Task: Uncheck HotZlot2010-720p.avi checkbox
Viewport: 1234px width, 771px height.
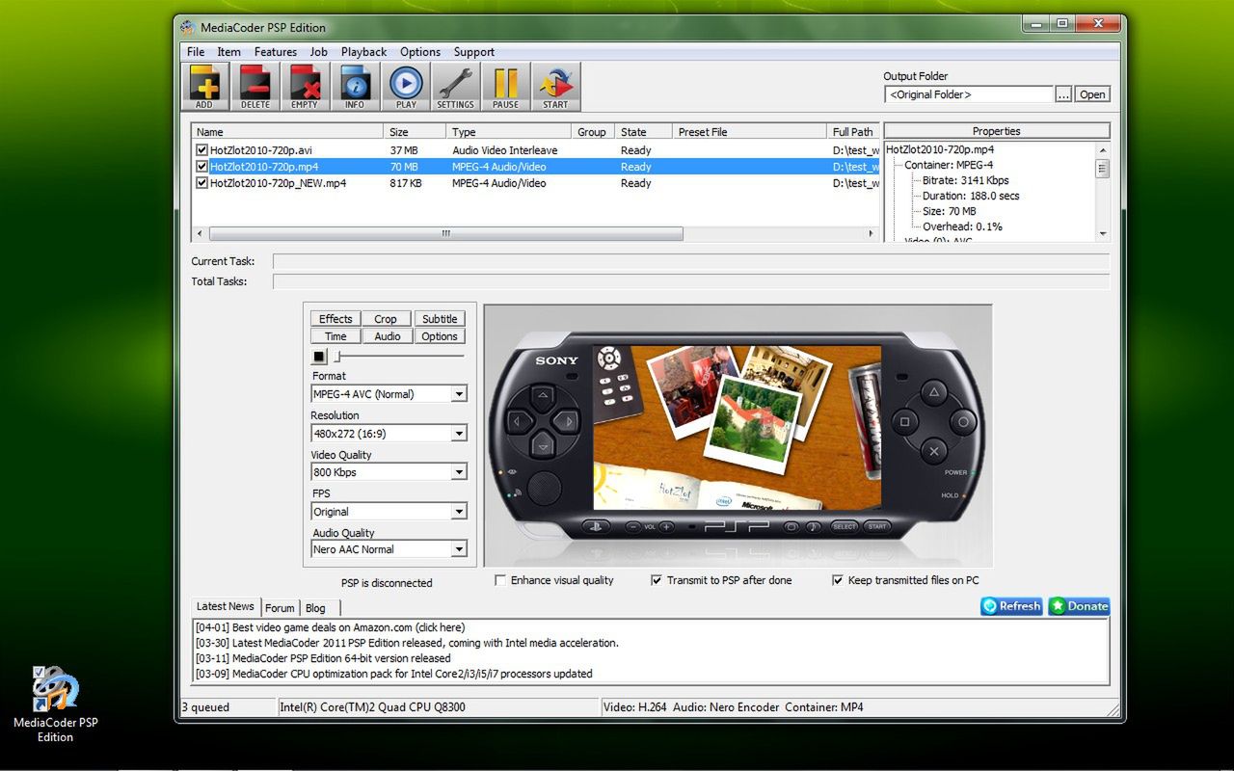Action: coord(201,150)
